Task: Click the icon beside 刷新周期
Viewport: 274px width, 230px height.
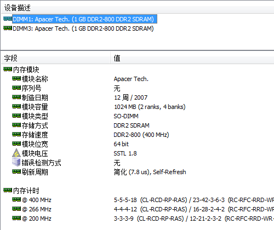Action: [16, 171]
